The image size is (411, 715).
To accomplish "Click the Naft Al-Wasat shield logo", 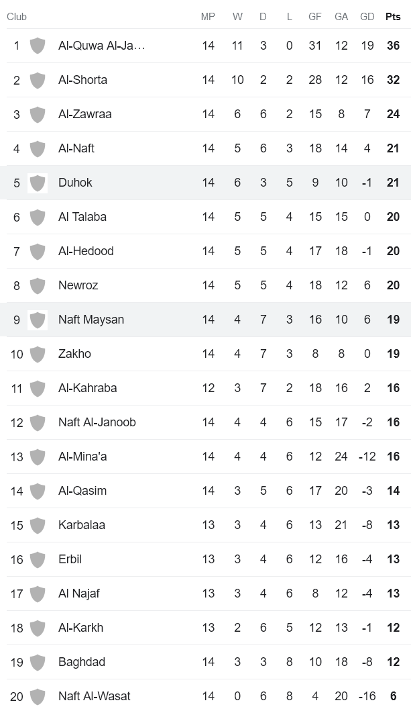I will (x=38, y=696).
